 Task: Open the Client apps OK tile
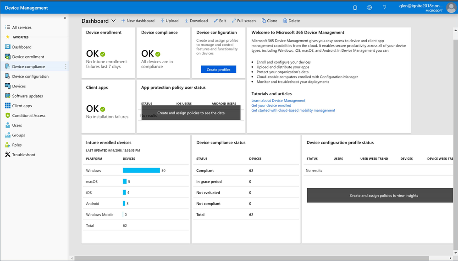108,106
